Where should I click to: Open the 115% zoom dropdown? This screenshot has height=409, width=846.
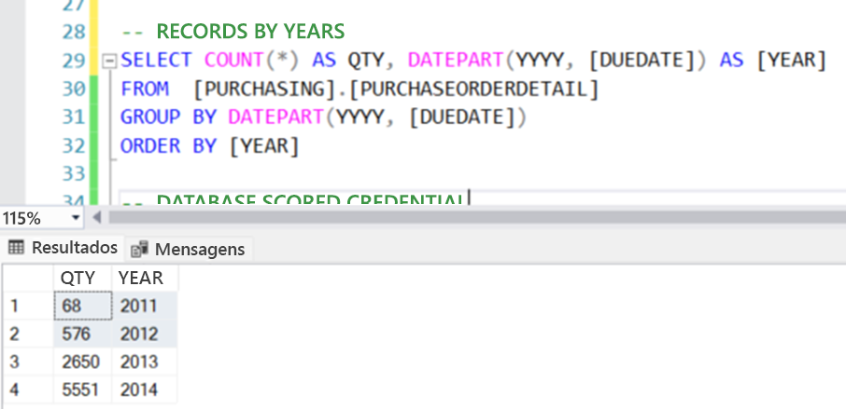tap(75, 218)
